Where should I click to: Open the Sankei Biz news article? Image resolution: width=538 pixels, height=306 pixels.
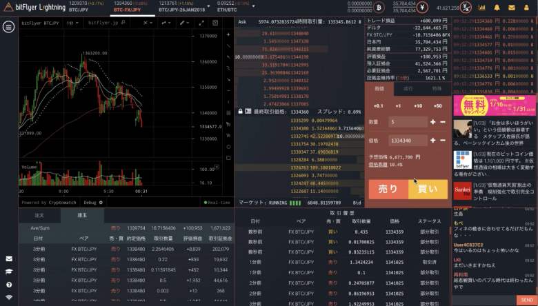[x=495, y=192]
